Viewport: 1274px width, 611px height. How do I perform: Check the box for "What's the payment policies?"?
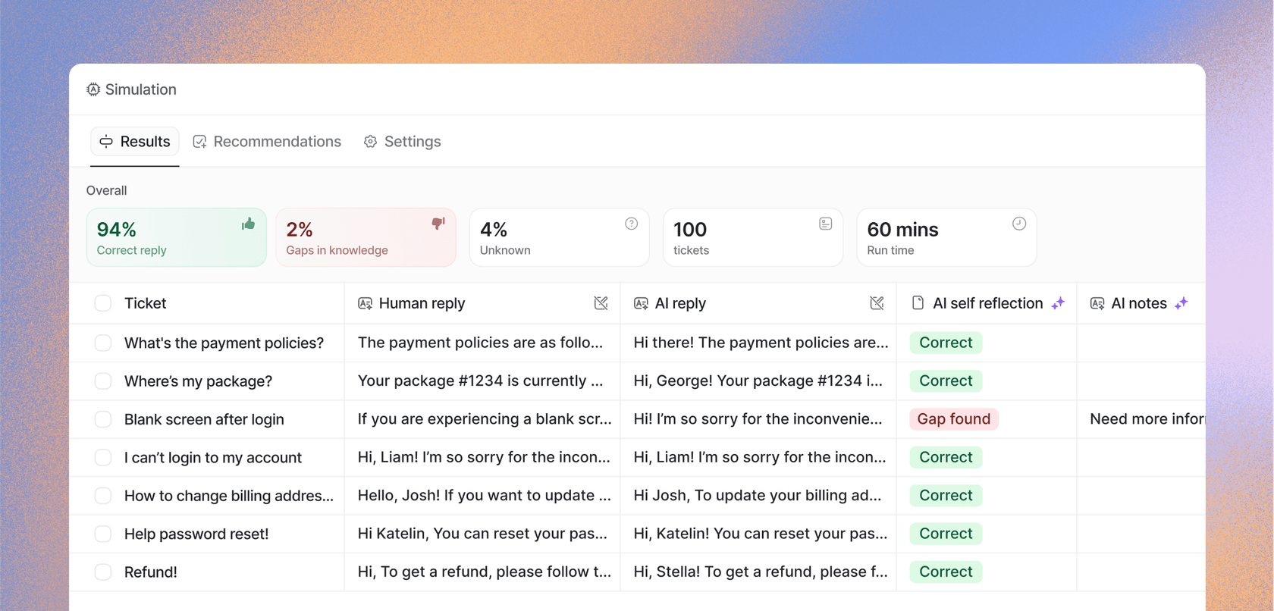[103, 343]
